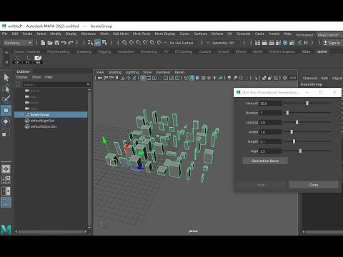Switch to two panes side-by-side layout

[6, 191]
